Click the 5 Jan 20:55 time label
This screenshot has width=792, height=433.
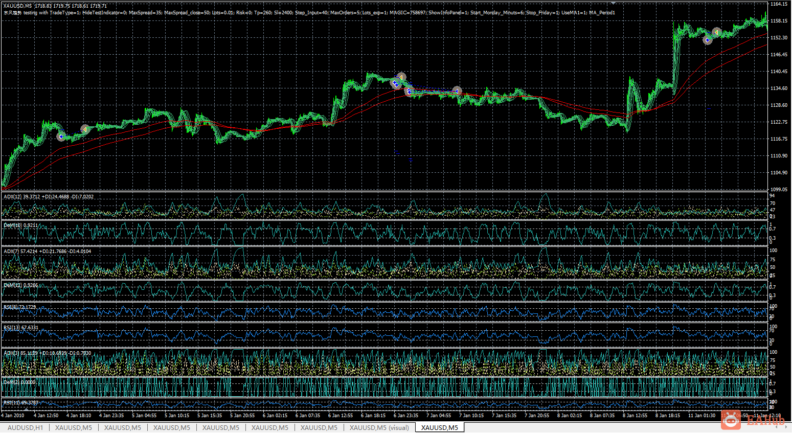(242, 416)
